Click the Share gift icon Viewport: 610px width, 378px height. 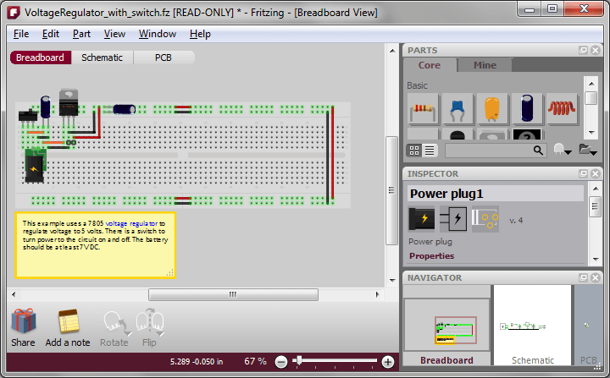click(24, 320)
